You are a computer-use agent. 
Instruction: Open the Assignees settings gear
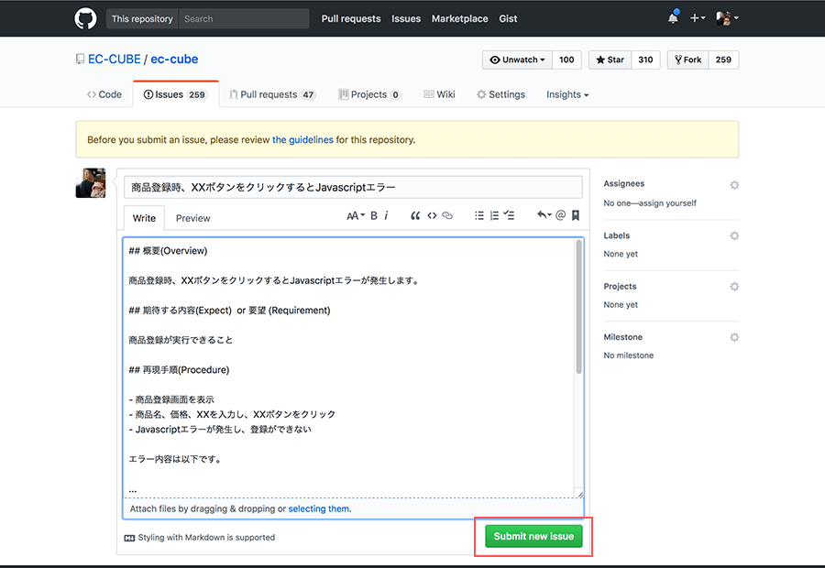(x=733, y=184)
